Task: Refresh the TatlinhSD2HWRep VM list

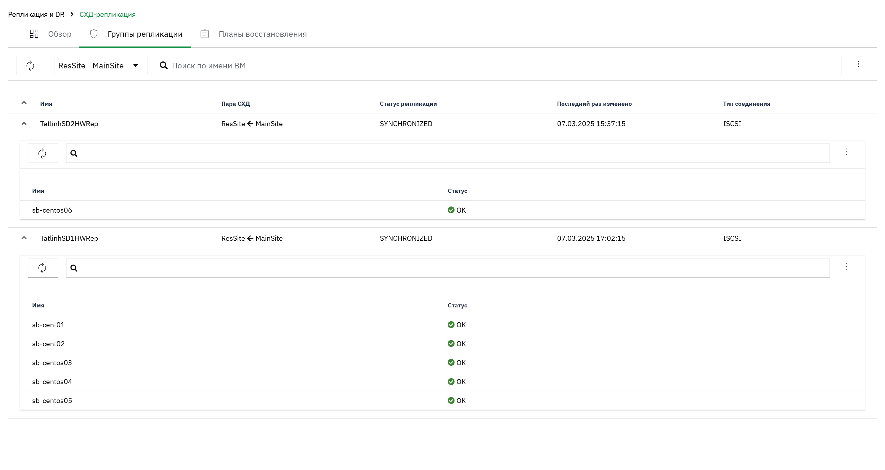Action: tap(43, 153)
